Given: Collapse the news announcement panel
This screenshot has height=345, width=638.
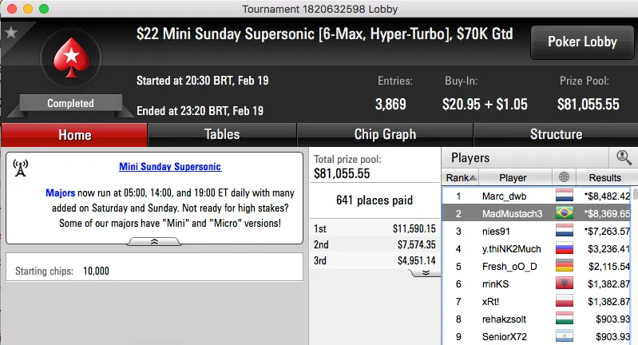Looking at the screenshot, I should (x=154, y=240).
